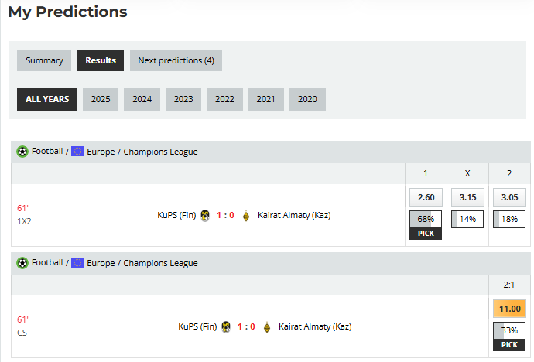Click the 3.05 away win odds

pos(509,197)
